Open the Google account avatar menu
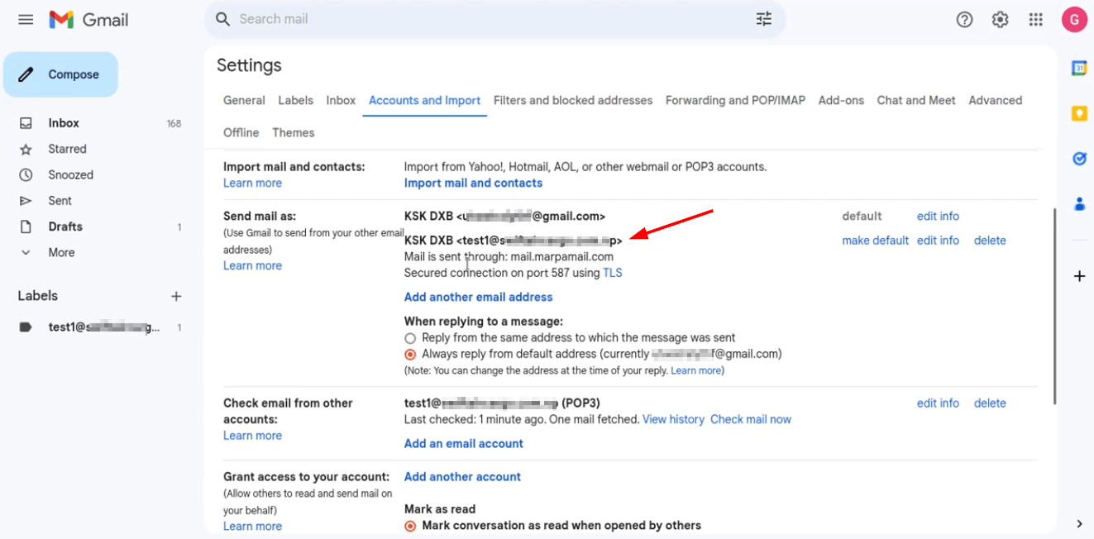Image resolution: width=1094 pixels, height=539 pixels. point(1073,19)
